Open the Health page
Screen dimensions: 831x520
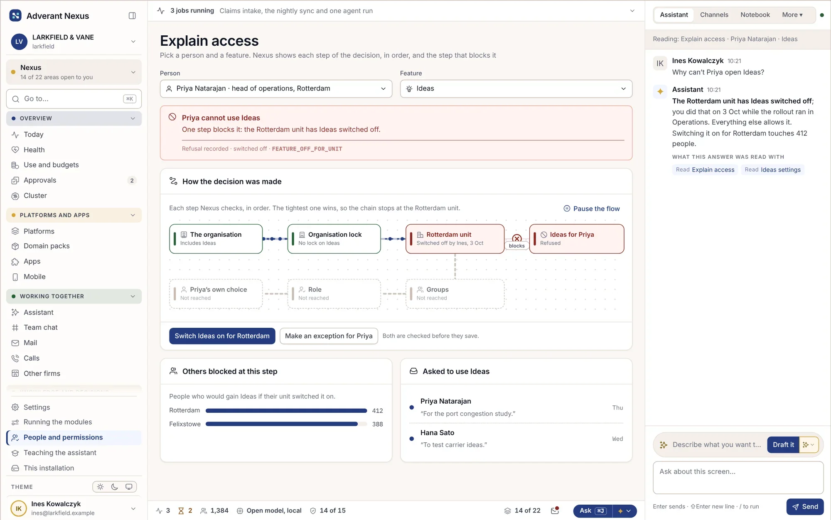point(74,150)
